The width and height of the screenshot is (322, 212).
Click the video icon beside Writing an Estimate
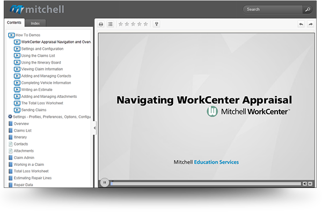point(17,90)
